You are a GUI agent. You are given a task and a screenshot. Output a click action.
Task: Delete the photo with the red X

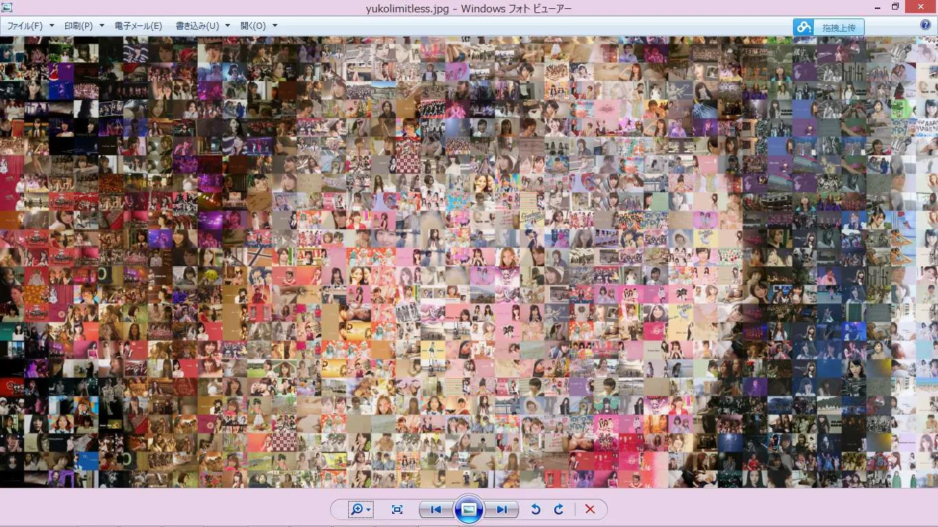click(590, 509)
